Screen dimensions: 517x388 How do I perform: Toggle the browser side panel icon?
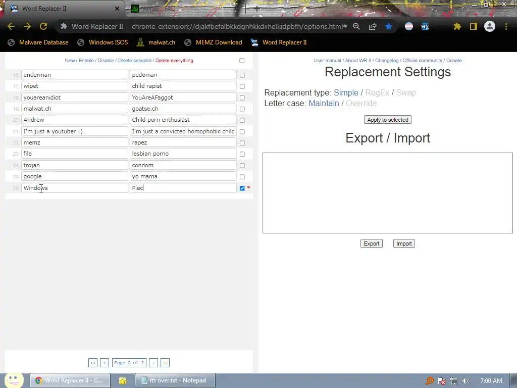tap(474, 26)
